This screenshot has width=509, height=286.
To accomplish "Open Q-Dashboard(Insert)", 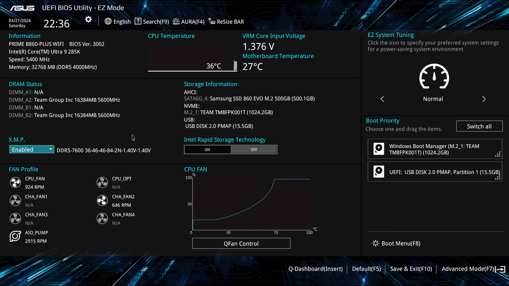I will click(316, 269).
